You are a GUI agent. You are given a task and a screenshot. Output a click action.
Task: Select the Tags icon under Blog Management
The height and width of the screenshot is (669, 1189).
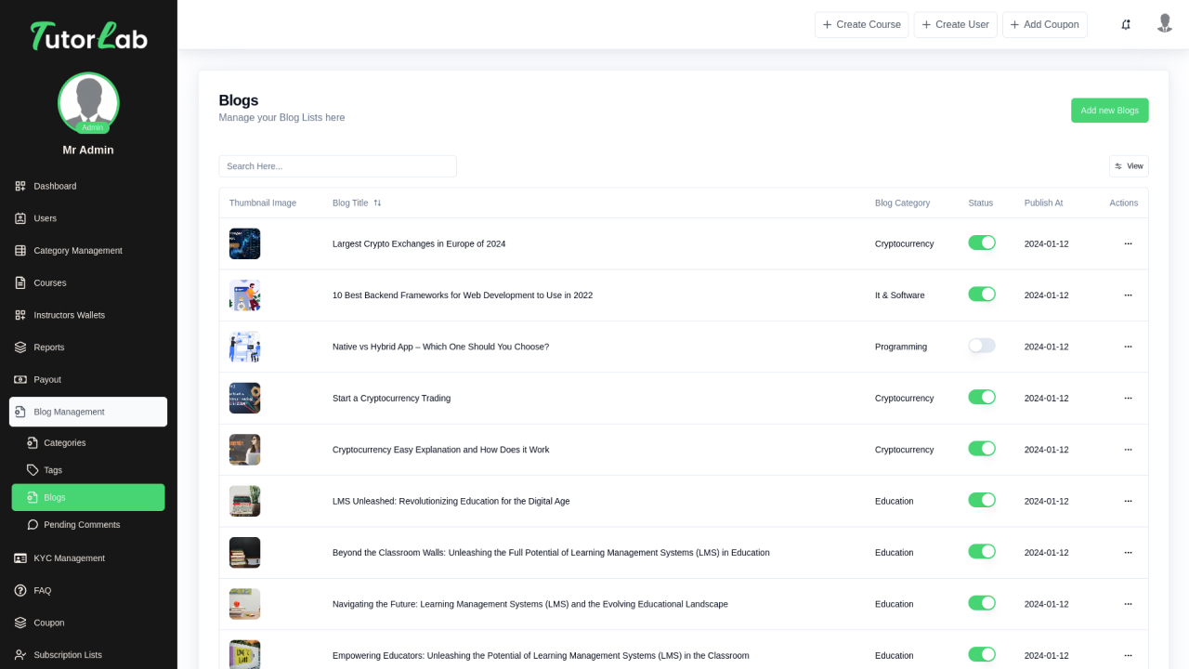click(x=34, y=470)
